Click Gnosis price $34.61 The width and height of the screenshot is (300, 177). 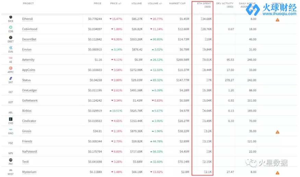click(97, 131)
